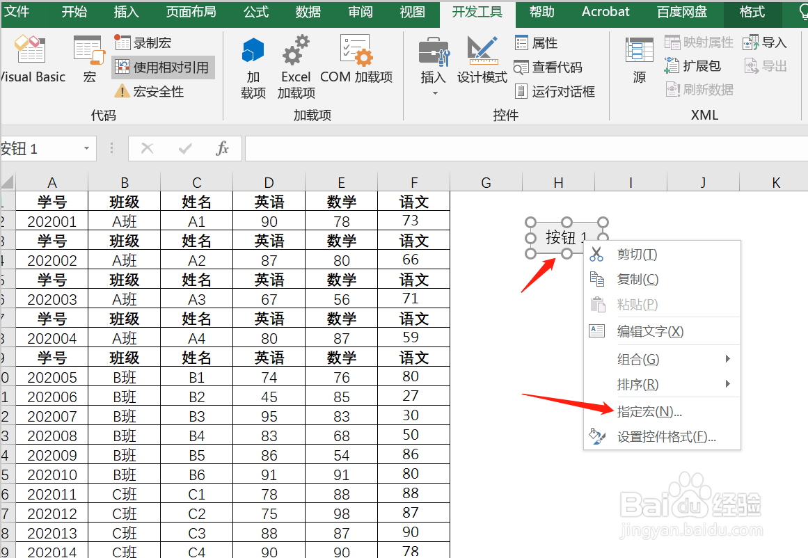Viewport: 808px width, 558px height.
Task: Open the Help (帮助) tab
Action: point(541,12)
